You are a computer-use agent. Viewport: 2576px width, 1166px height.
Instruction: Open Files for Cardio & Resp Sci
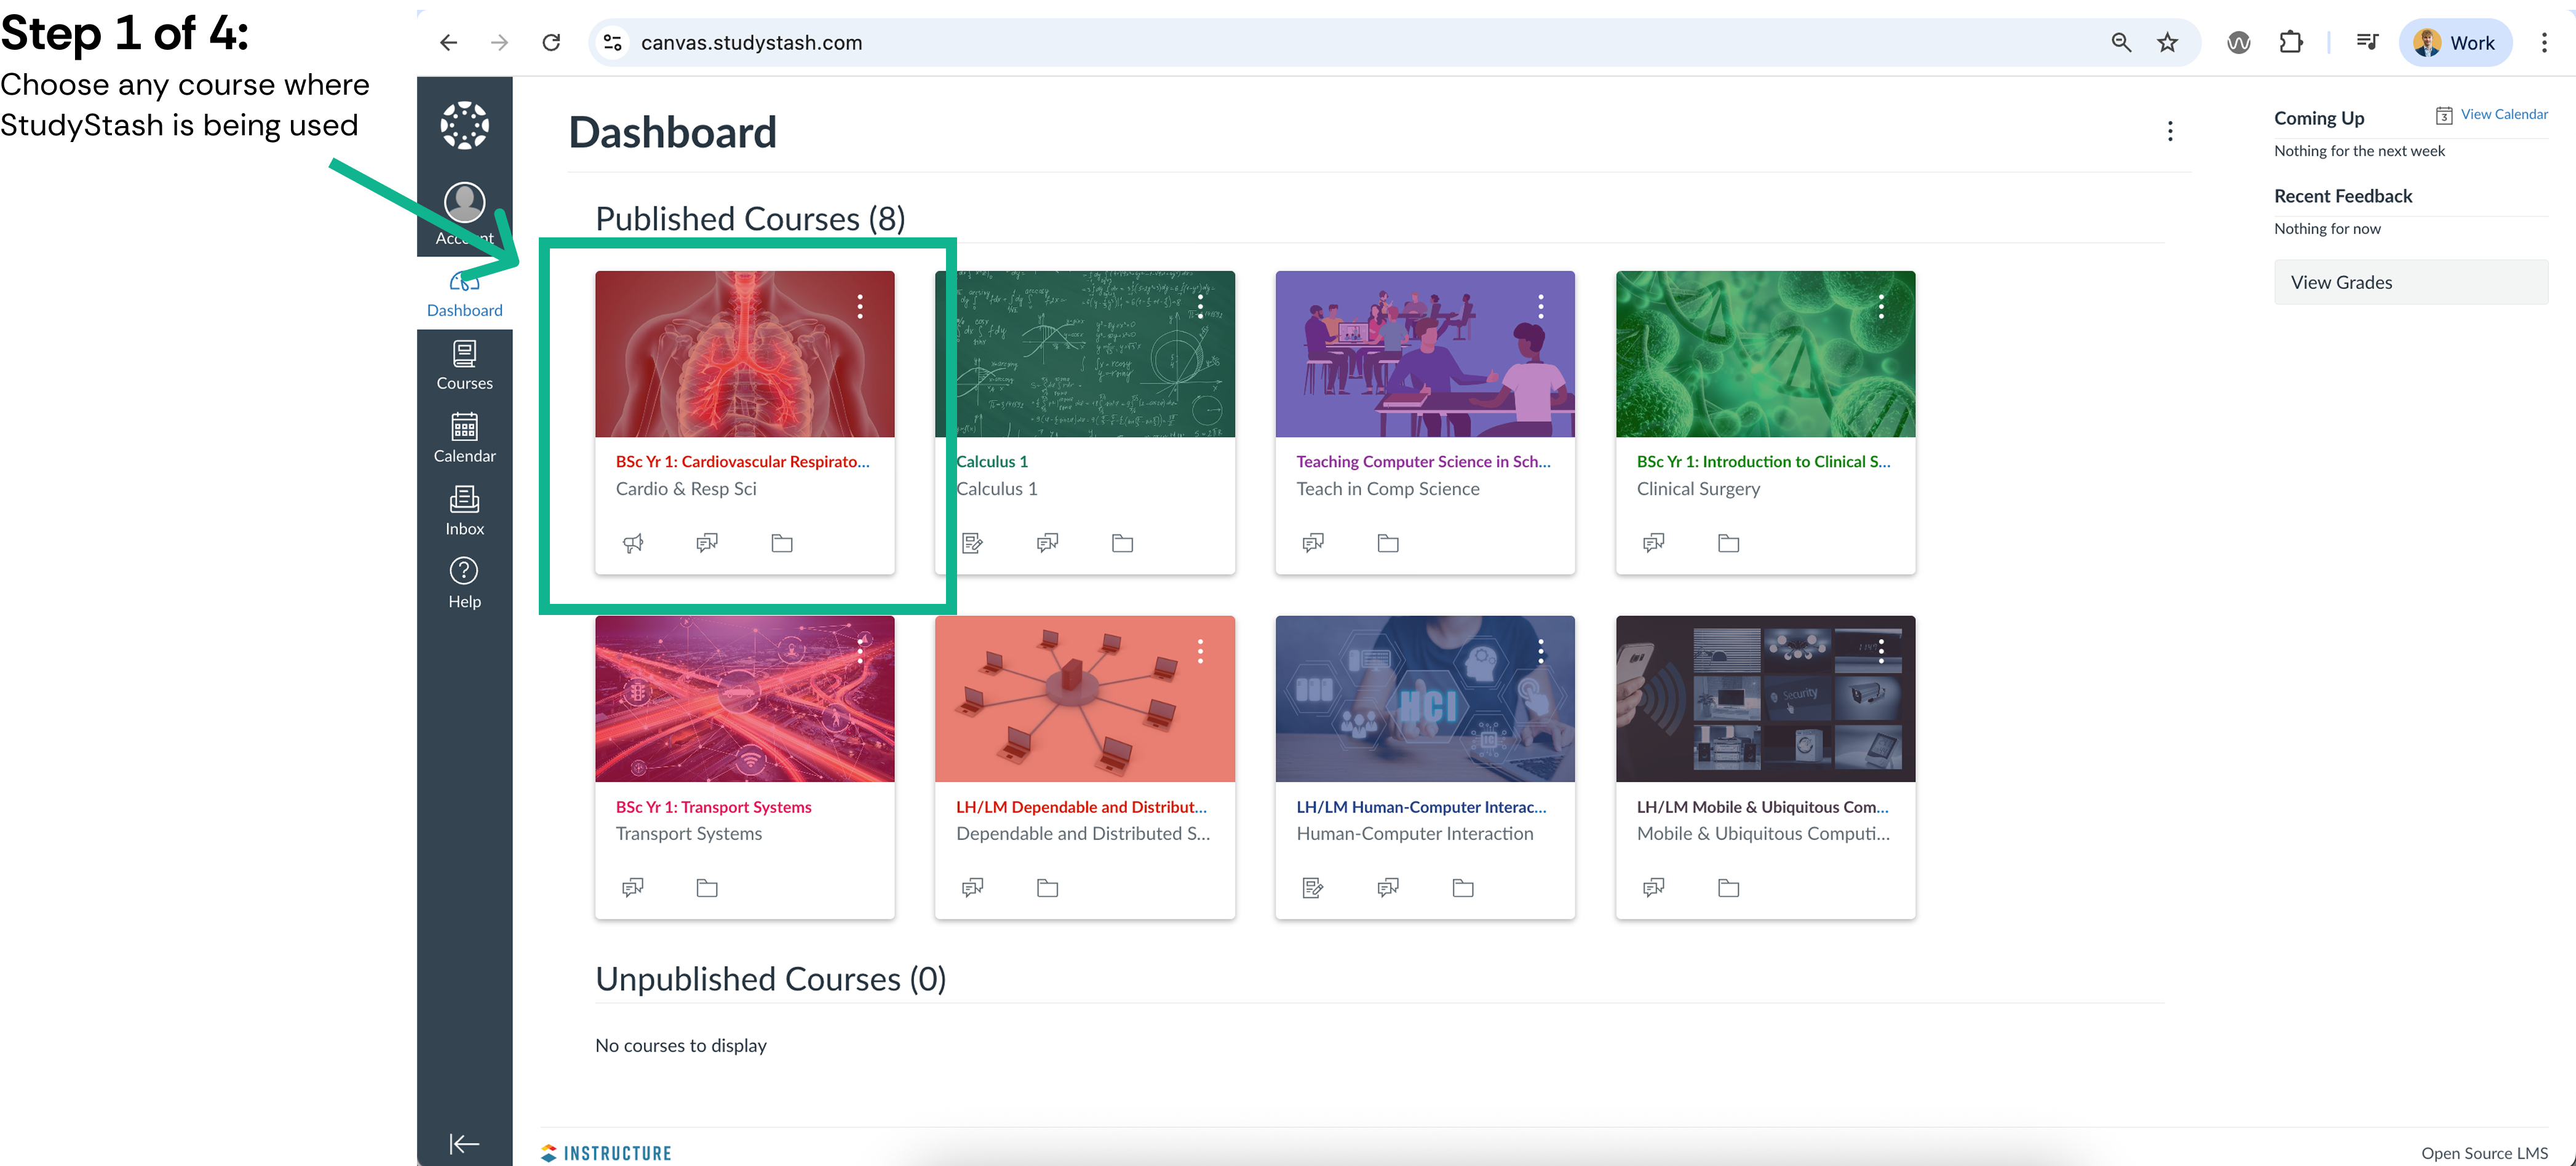click(782, 543)
